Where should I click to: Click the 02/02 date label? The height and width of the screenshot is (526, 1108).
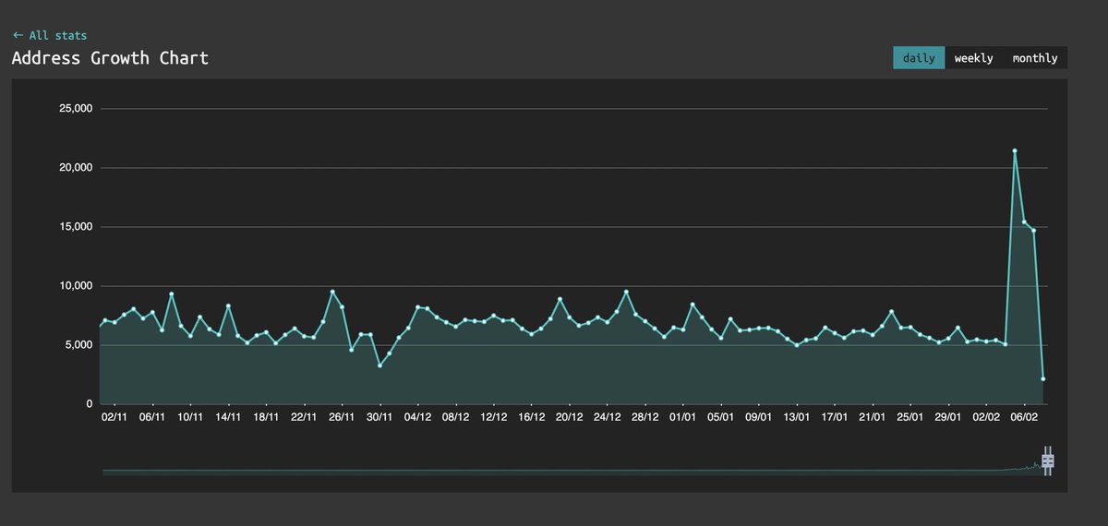coord(986,417)
